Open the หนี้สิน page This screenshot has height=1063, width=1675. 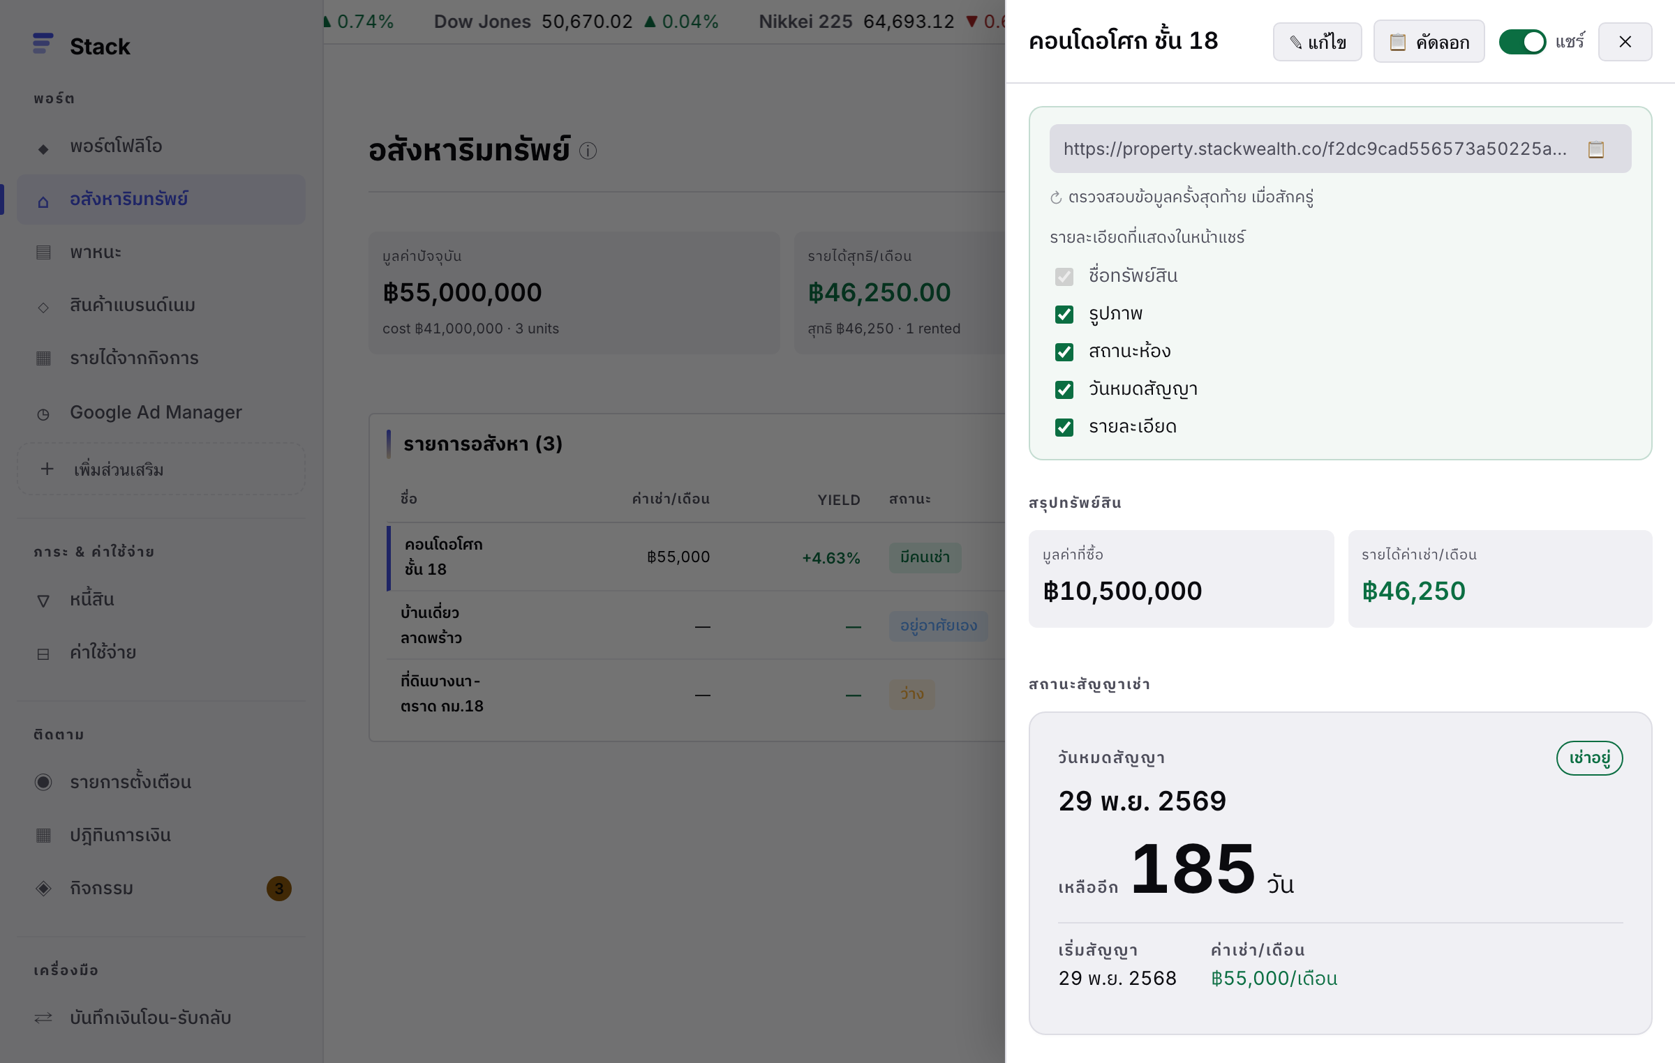coord(161,600)
